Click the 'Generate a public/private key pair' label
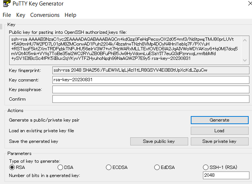 (x=44, y=120)
